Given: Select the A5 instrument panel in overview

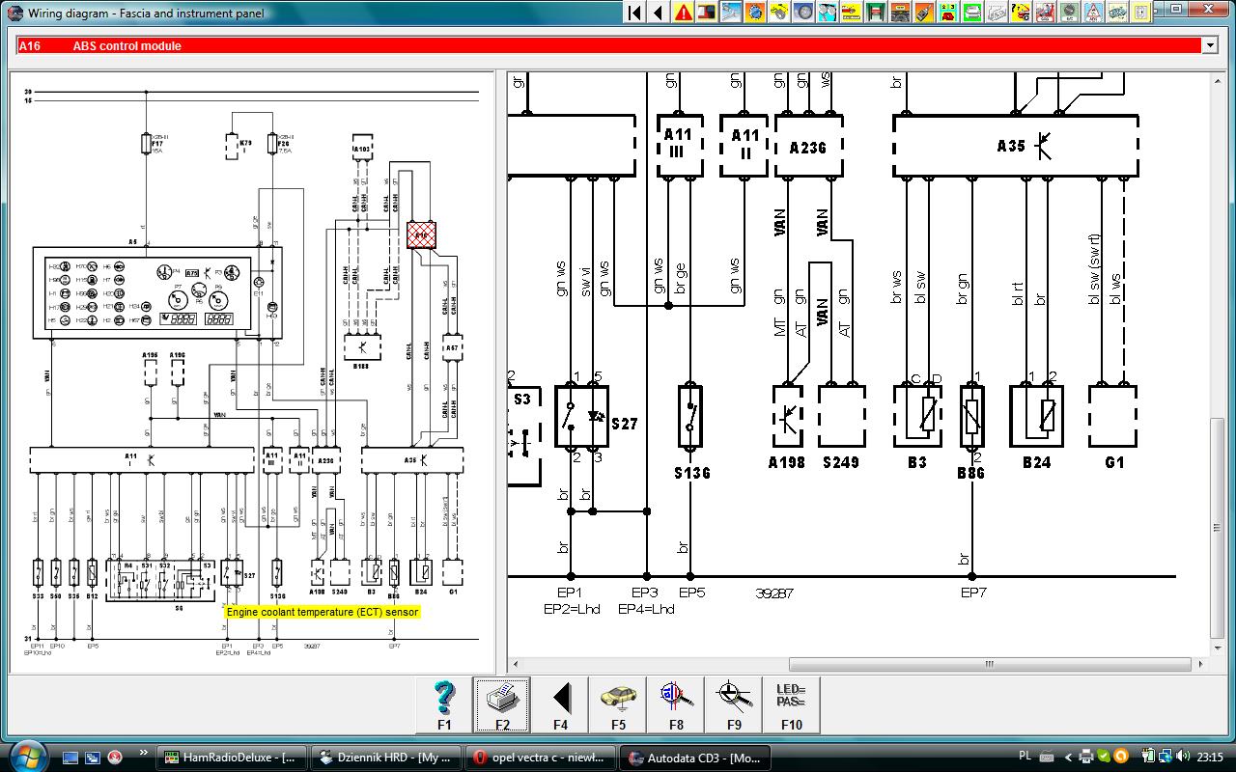Looking at the screenshot, I should (157, 292).
